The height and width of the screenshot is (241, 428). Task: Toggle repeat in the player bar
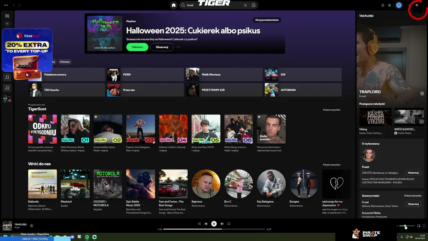coord(229,224)
